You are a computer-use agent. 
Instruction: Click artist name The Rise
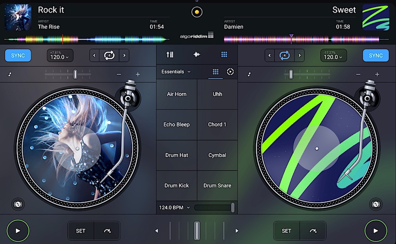[49, 27]
